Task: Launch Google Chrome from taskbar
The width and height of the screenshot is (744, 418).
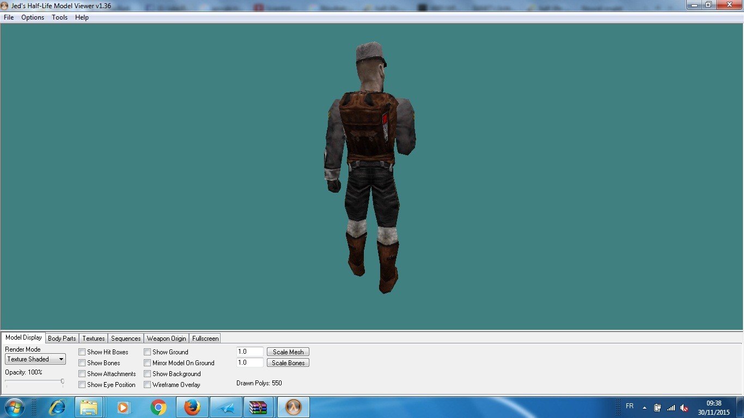Action: [x=158, y=407]
